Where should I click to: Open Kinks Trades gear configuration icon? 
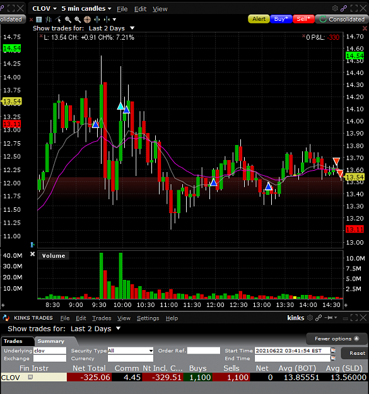click(x=310, y=318)
